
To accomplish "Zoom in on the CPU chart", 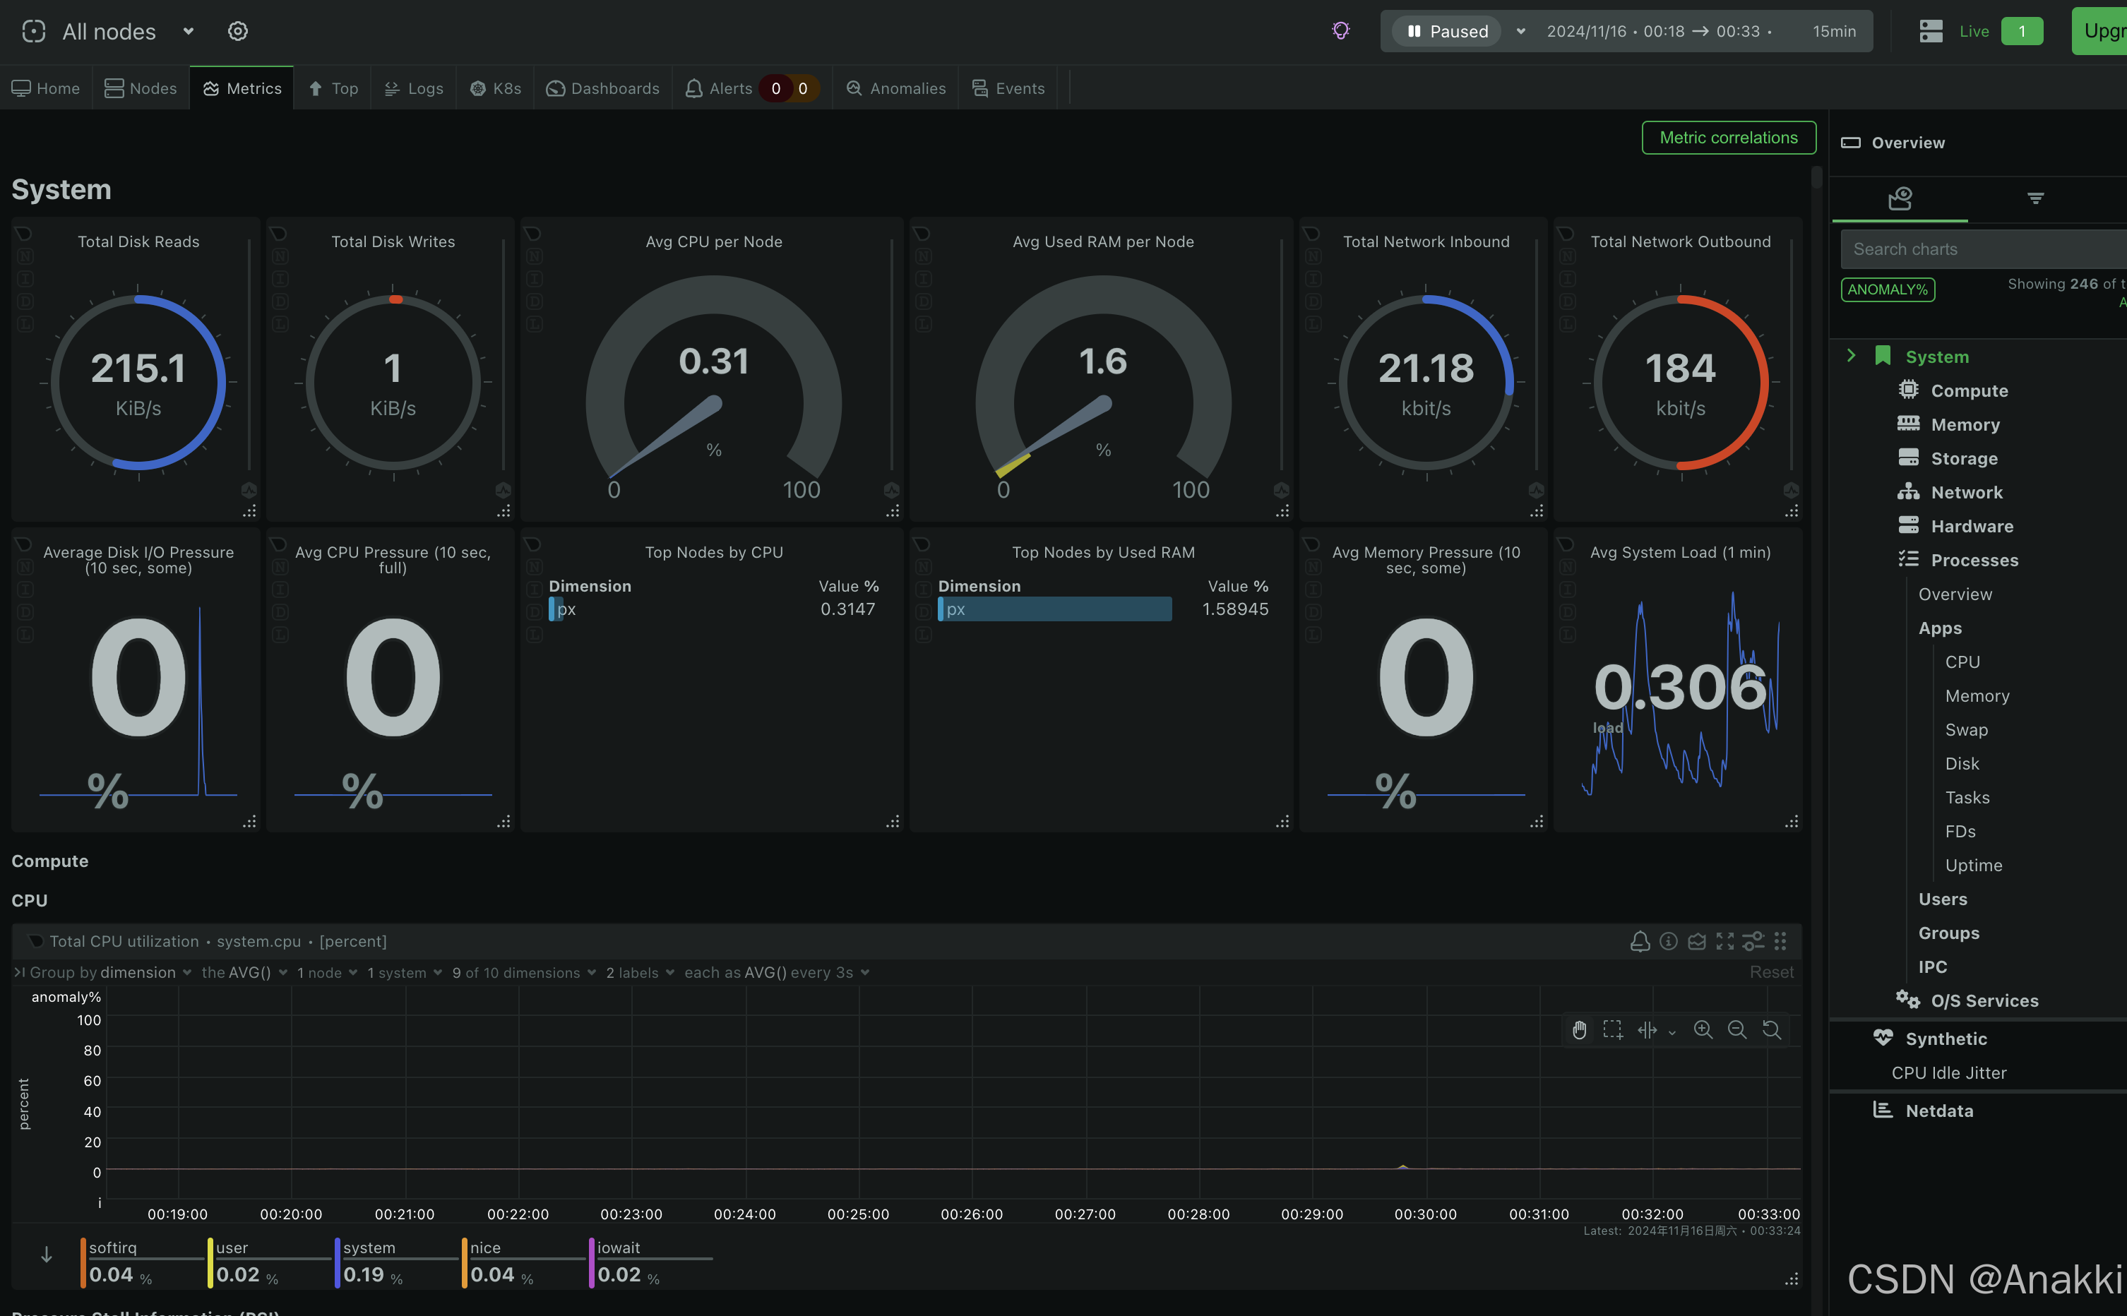I will coord(1703,1029).
